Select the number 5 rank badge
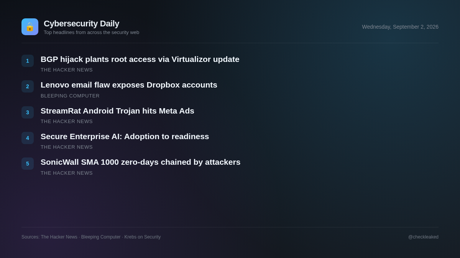The height and width of the screenshot is (258, 460). tap(28, 164)
